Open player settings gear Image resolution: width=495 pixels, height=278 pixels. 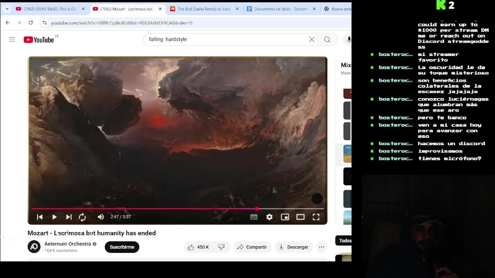click(269, 217)
